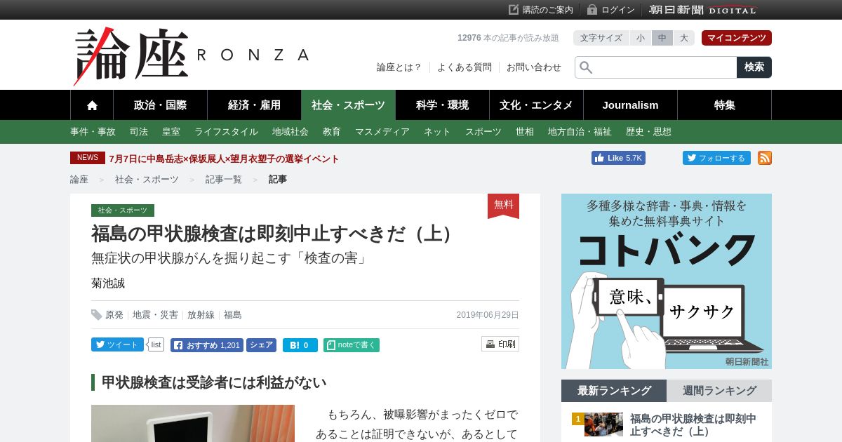Image resolution: width=842 pixels, height=442 pixels.
Task: Click the Facebook シェア button
Action: pos(261,345)
